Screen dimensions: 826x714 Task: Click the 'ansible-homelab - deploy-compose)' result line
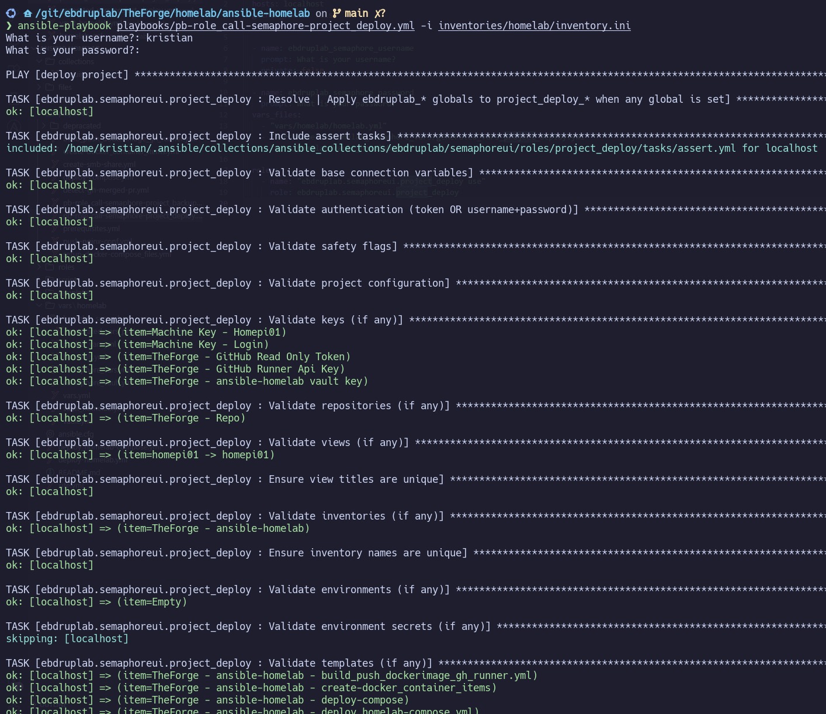(x=207, y=700)
